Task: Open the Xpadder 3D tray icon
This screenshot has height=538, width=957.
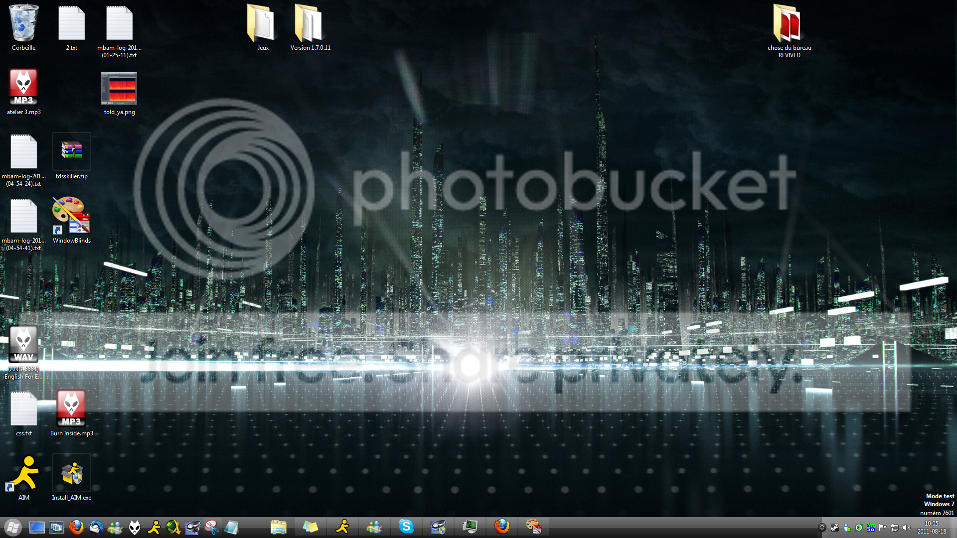Action: pos(871,528)
